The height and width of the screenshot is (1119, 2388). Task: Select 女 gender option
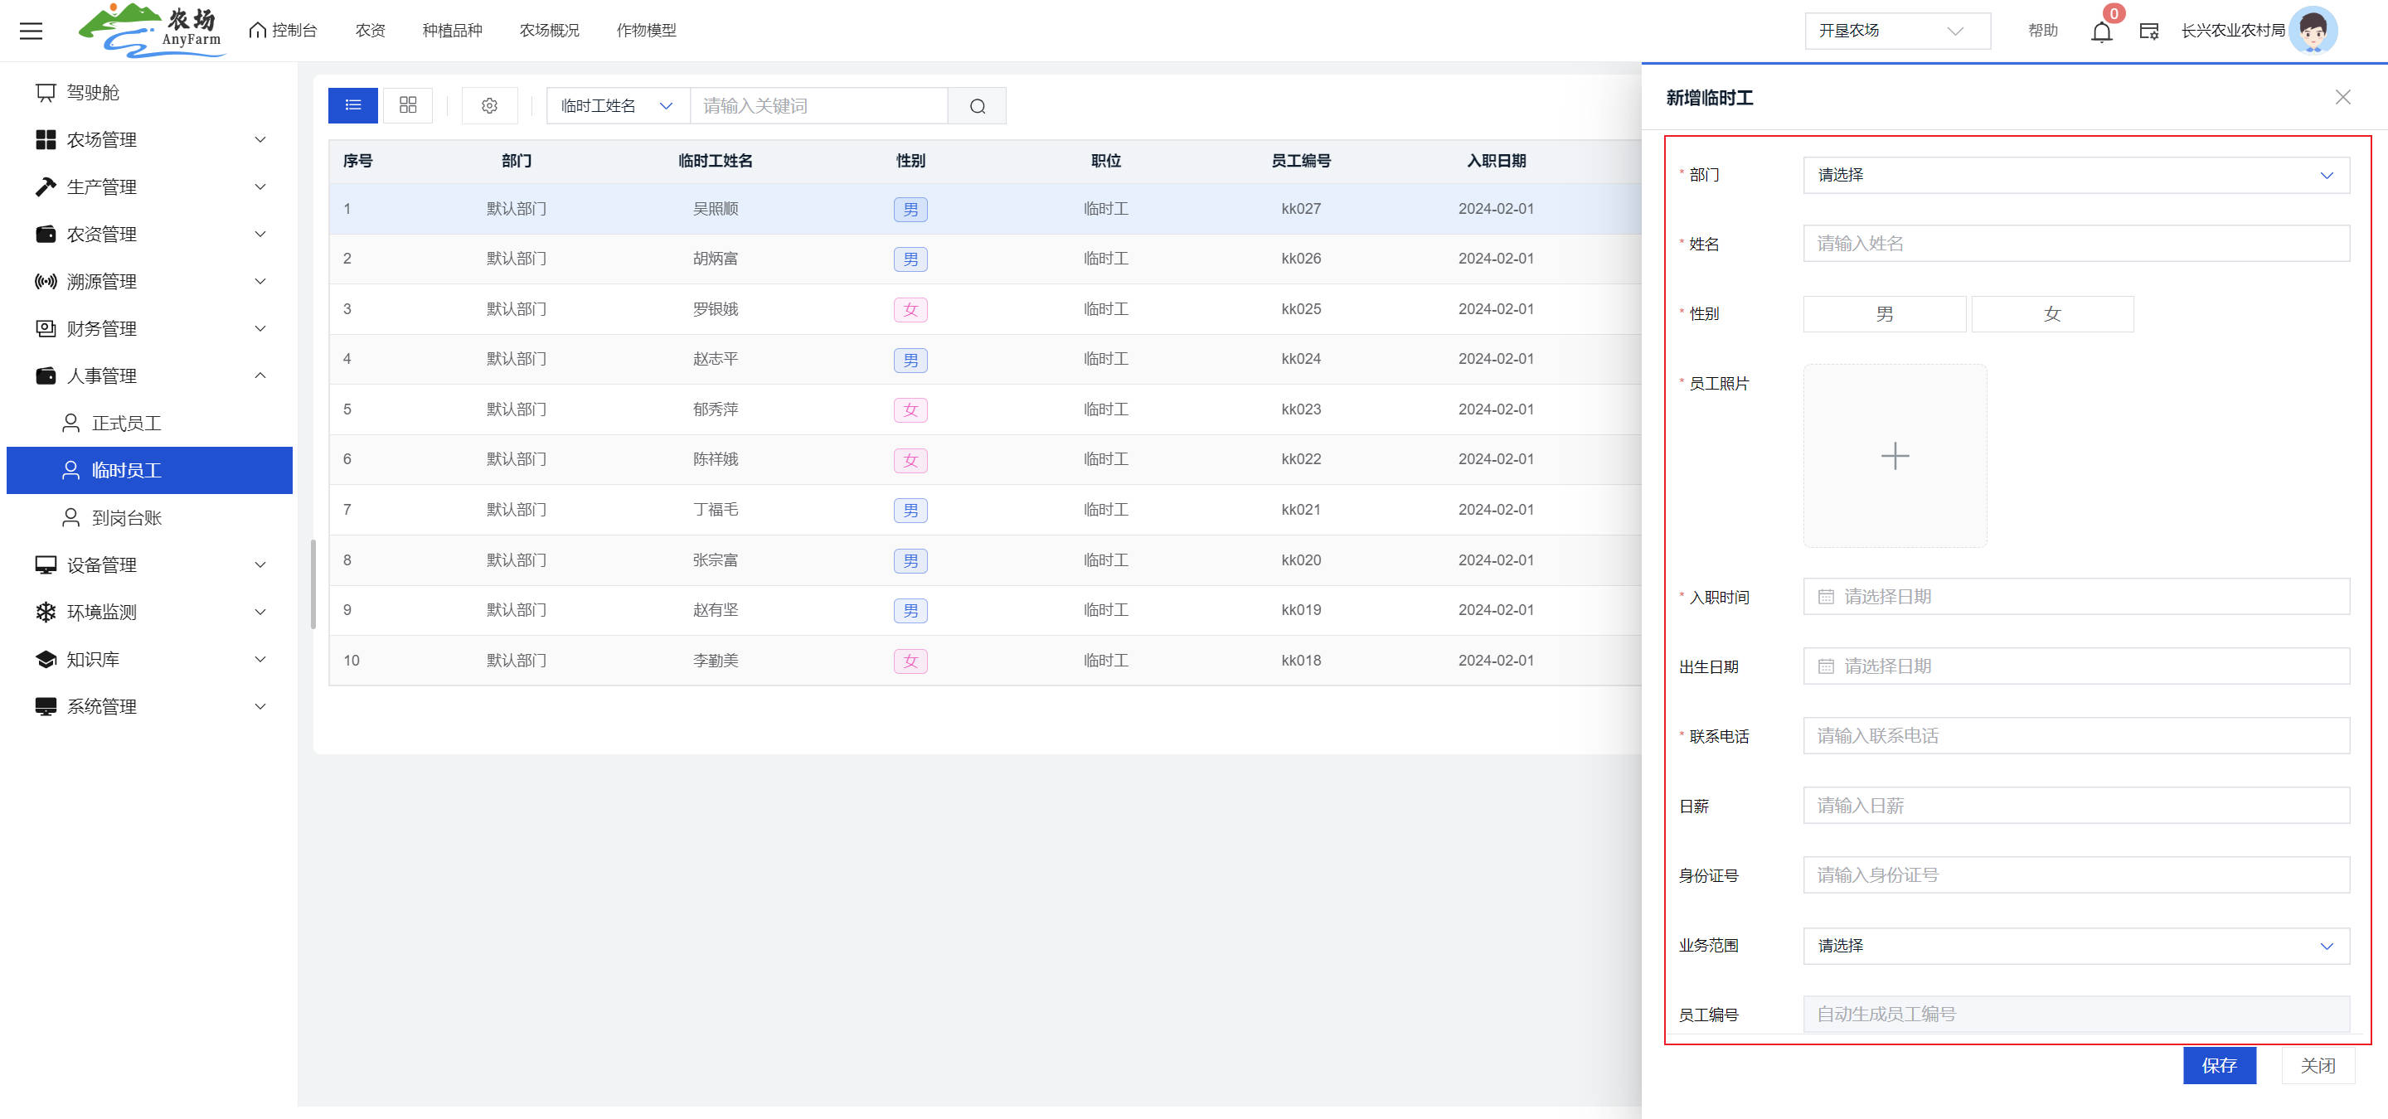tap(2051, 314)
